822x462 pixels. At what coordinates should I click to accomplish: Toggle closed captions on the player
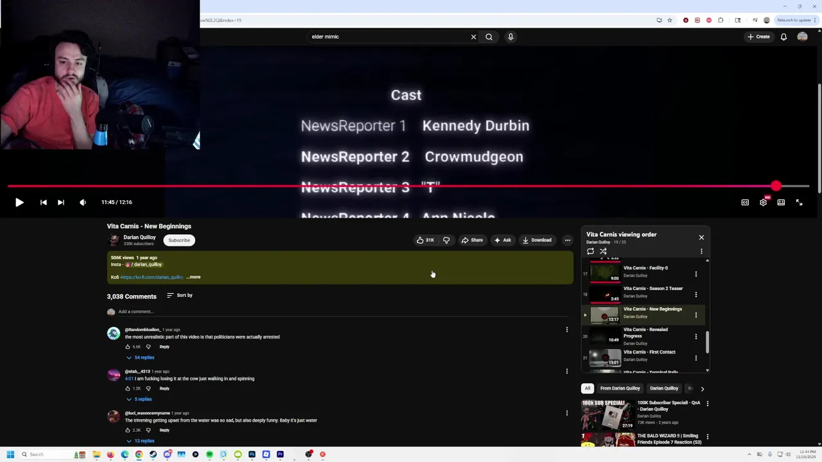pyautogui.click(x=745, y=202)
